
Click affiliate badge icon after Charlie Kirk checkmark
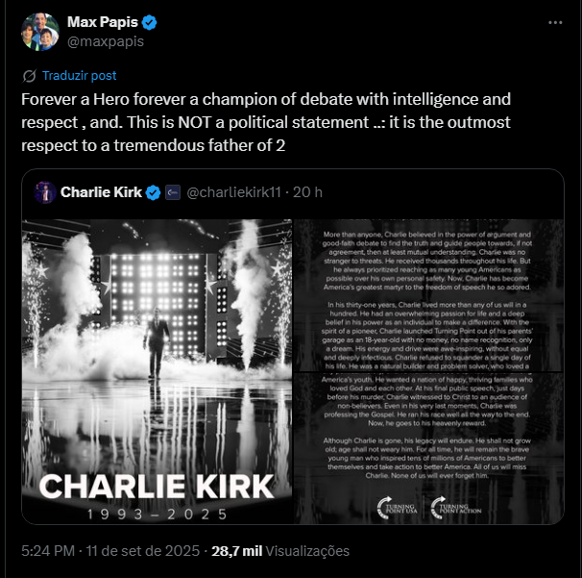[173, 192]
